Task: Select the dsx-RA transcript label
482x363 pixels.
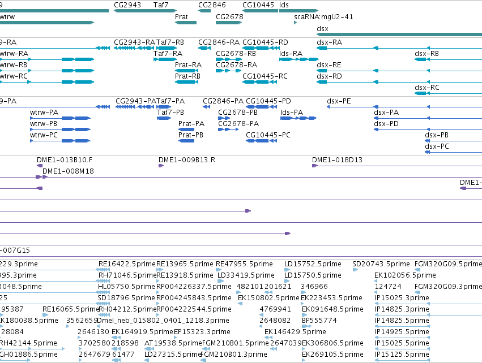Action: [x=330, y=42]
